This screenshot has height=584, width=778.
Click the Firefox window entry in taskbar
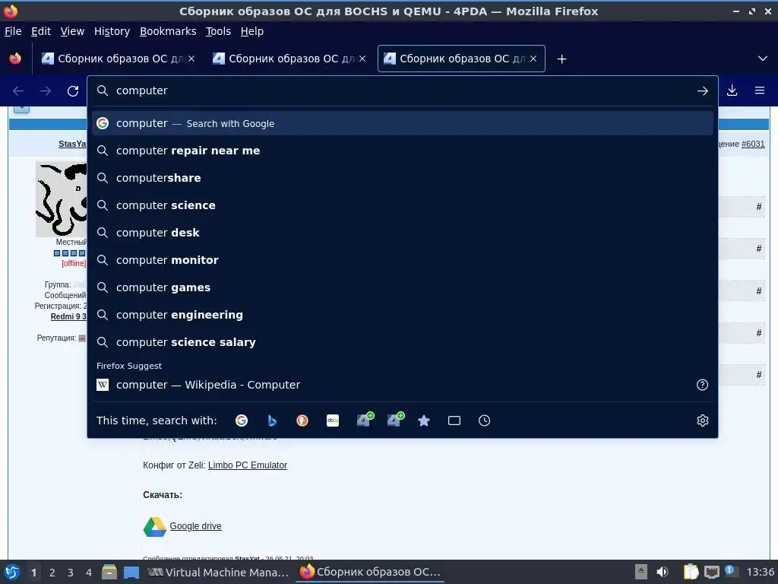pyautogui.click(x=370, y=572)
